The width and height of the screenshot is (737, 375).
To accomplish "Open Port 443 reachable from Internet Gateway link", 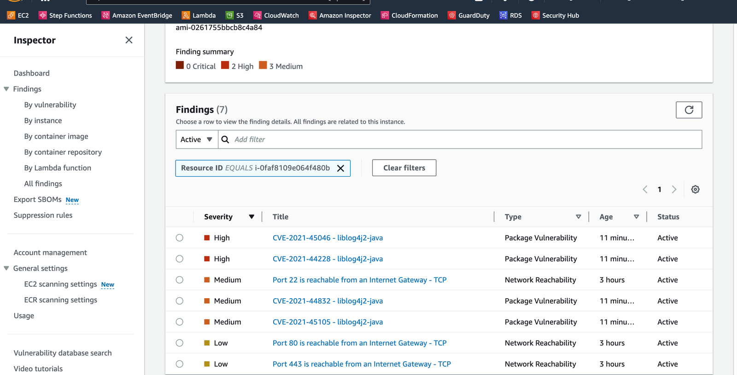I will coord(362,364).
